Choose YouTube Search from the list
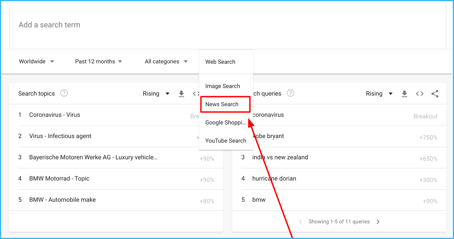This screenshot has width=454, height=239. coord(226,141)
